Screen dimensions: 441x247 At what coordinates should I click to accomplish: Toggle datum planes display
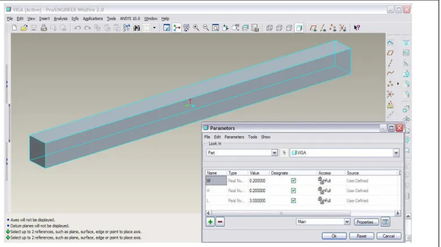point(313,28)
